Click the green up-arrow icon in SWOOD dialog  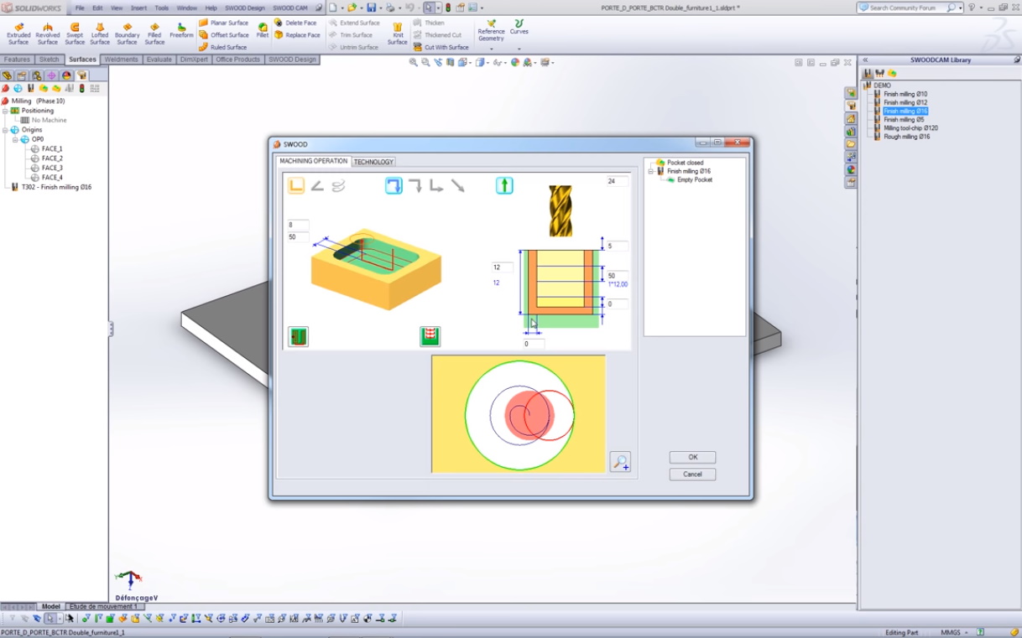point(504,185)
